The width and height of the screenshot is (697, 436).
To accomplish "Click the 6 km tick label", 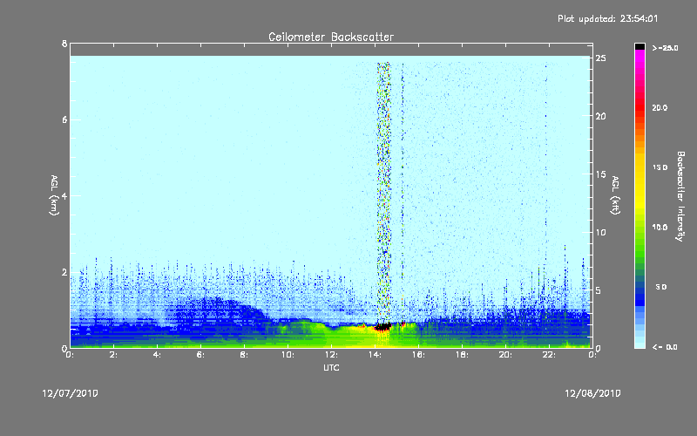I will (x=64, y=119).
